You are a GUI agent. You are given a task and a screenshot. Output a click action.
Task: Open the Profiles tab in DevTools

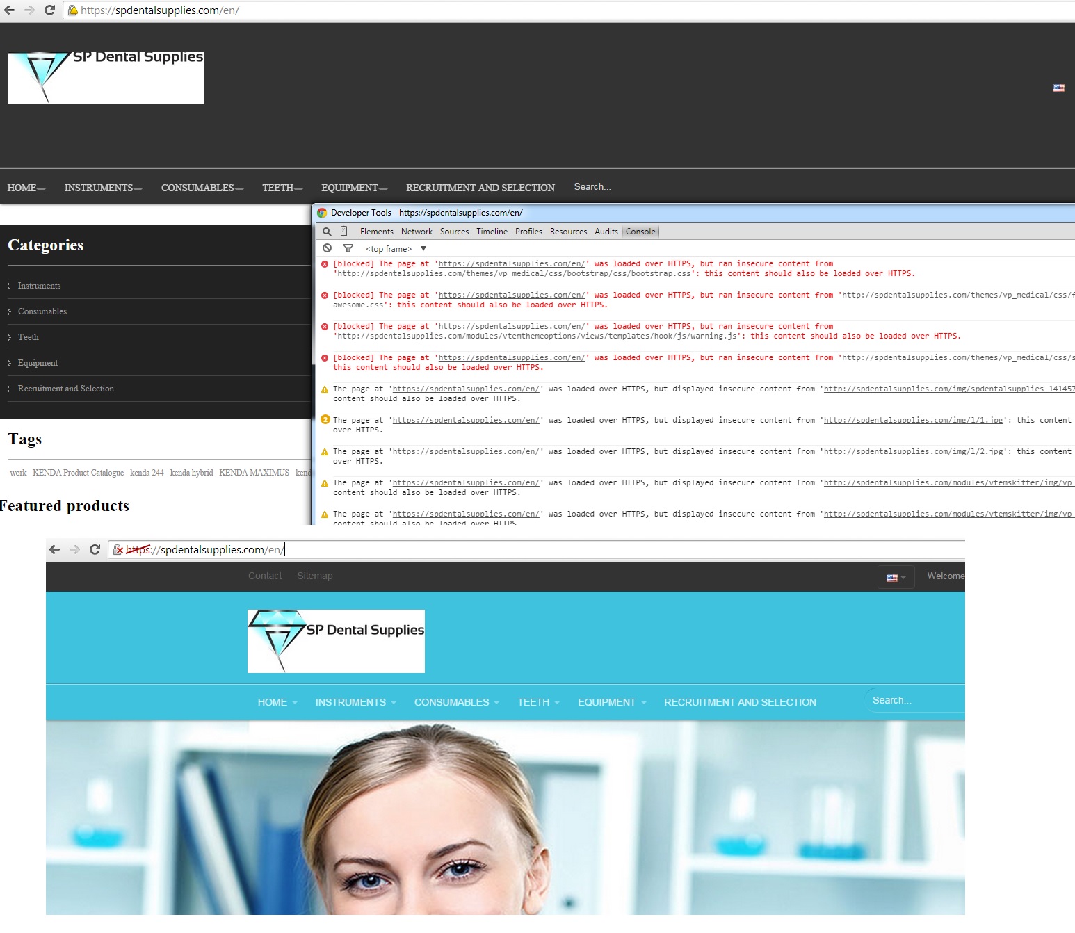528,232
